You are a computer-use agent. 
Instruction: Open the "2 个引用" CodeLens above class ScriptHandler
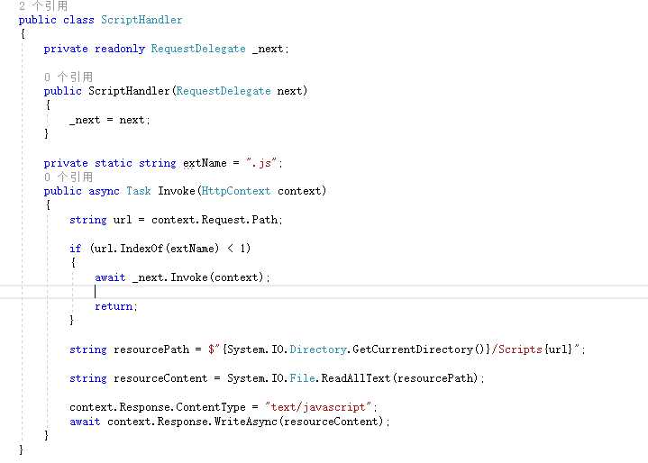pyautogui.click(x=43, y=5)
